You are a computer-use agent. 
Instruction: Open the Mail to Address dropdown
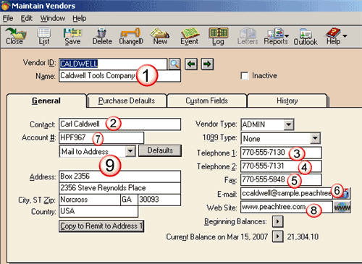[130, 151]
